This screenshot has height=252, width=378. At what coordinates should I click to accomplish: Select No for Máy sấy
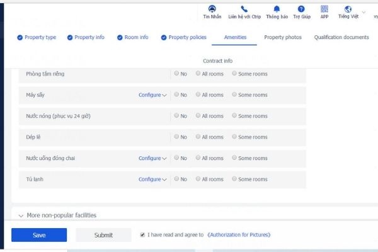176,94
